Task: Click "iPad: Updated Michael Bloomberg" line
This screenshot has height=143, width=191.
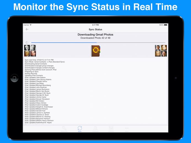Action: pos(38,85)
